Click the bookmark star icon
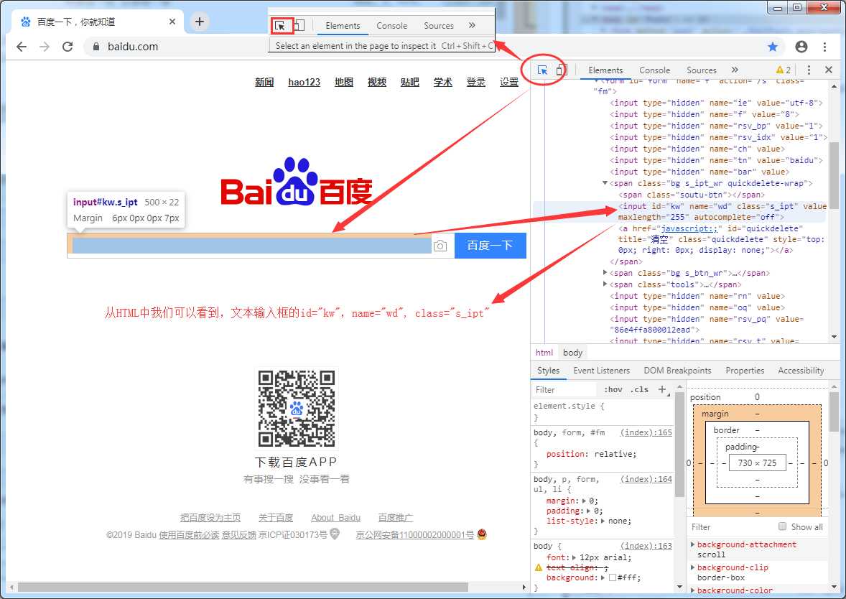Screen dimensions: 846x599 coord(773,47)
